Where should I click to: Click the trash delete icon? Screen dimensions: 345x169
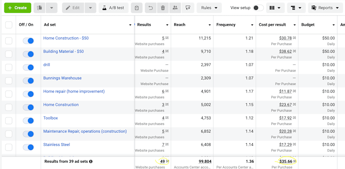(163, 8)
